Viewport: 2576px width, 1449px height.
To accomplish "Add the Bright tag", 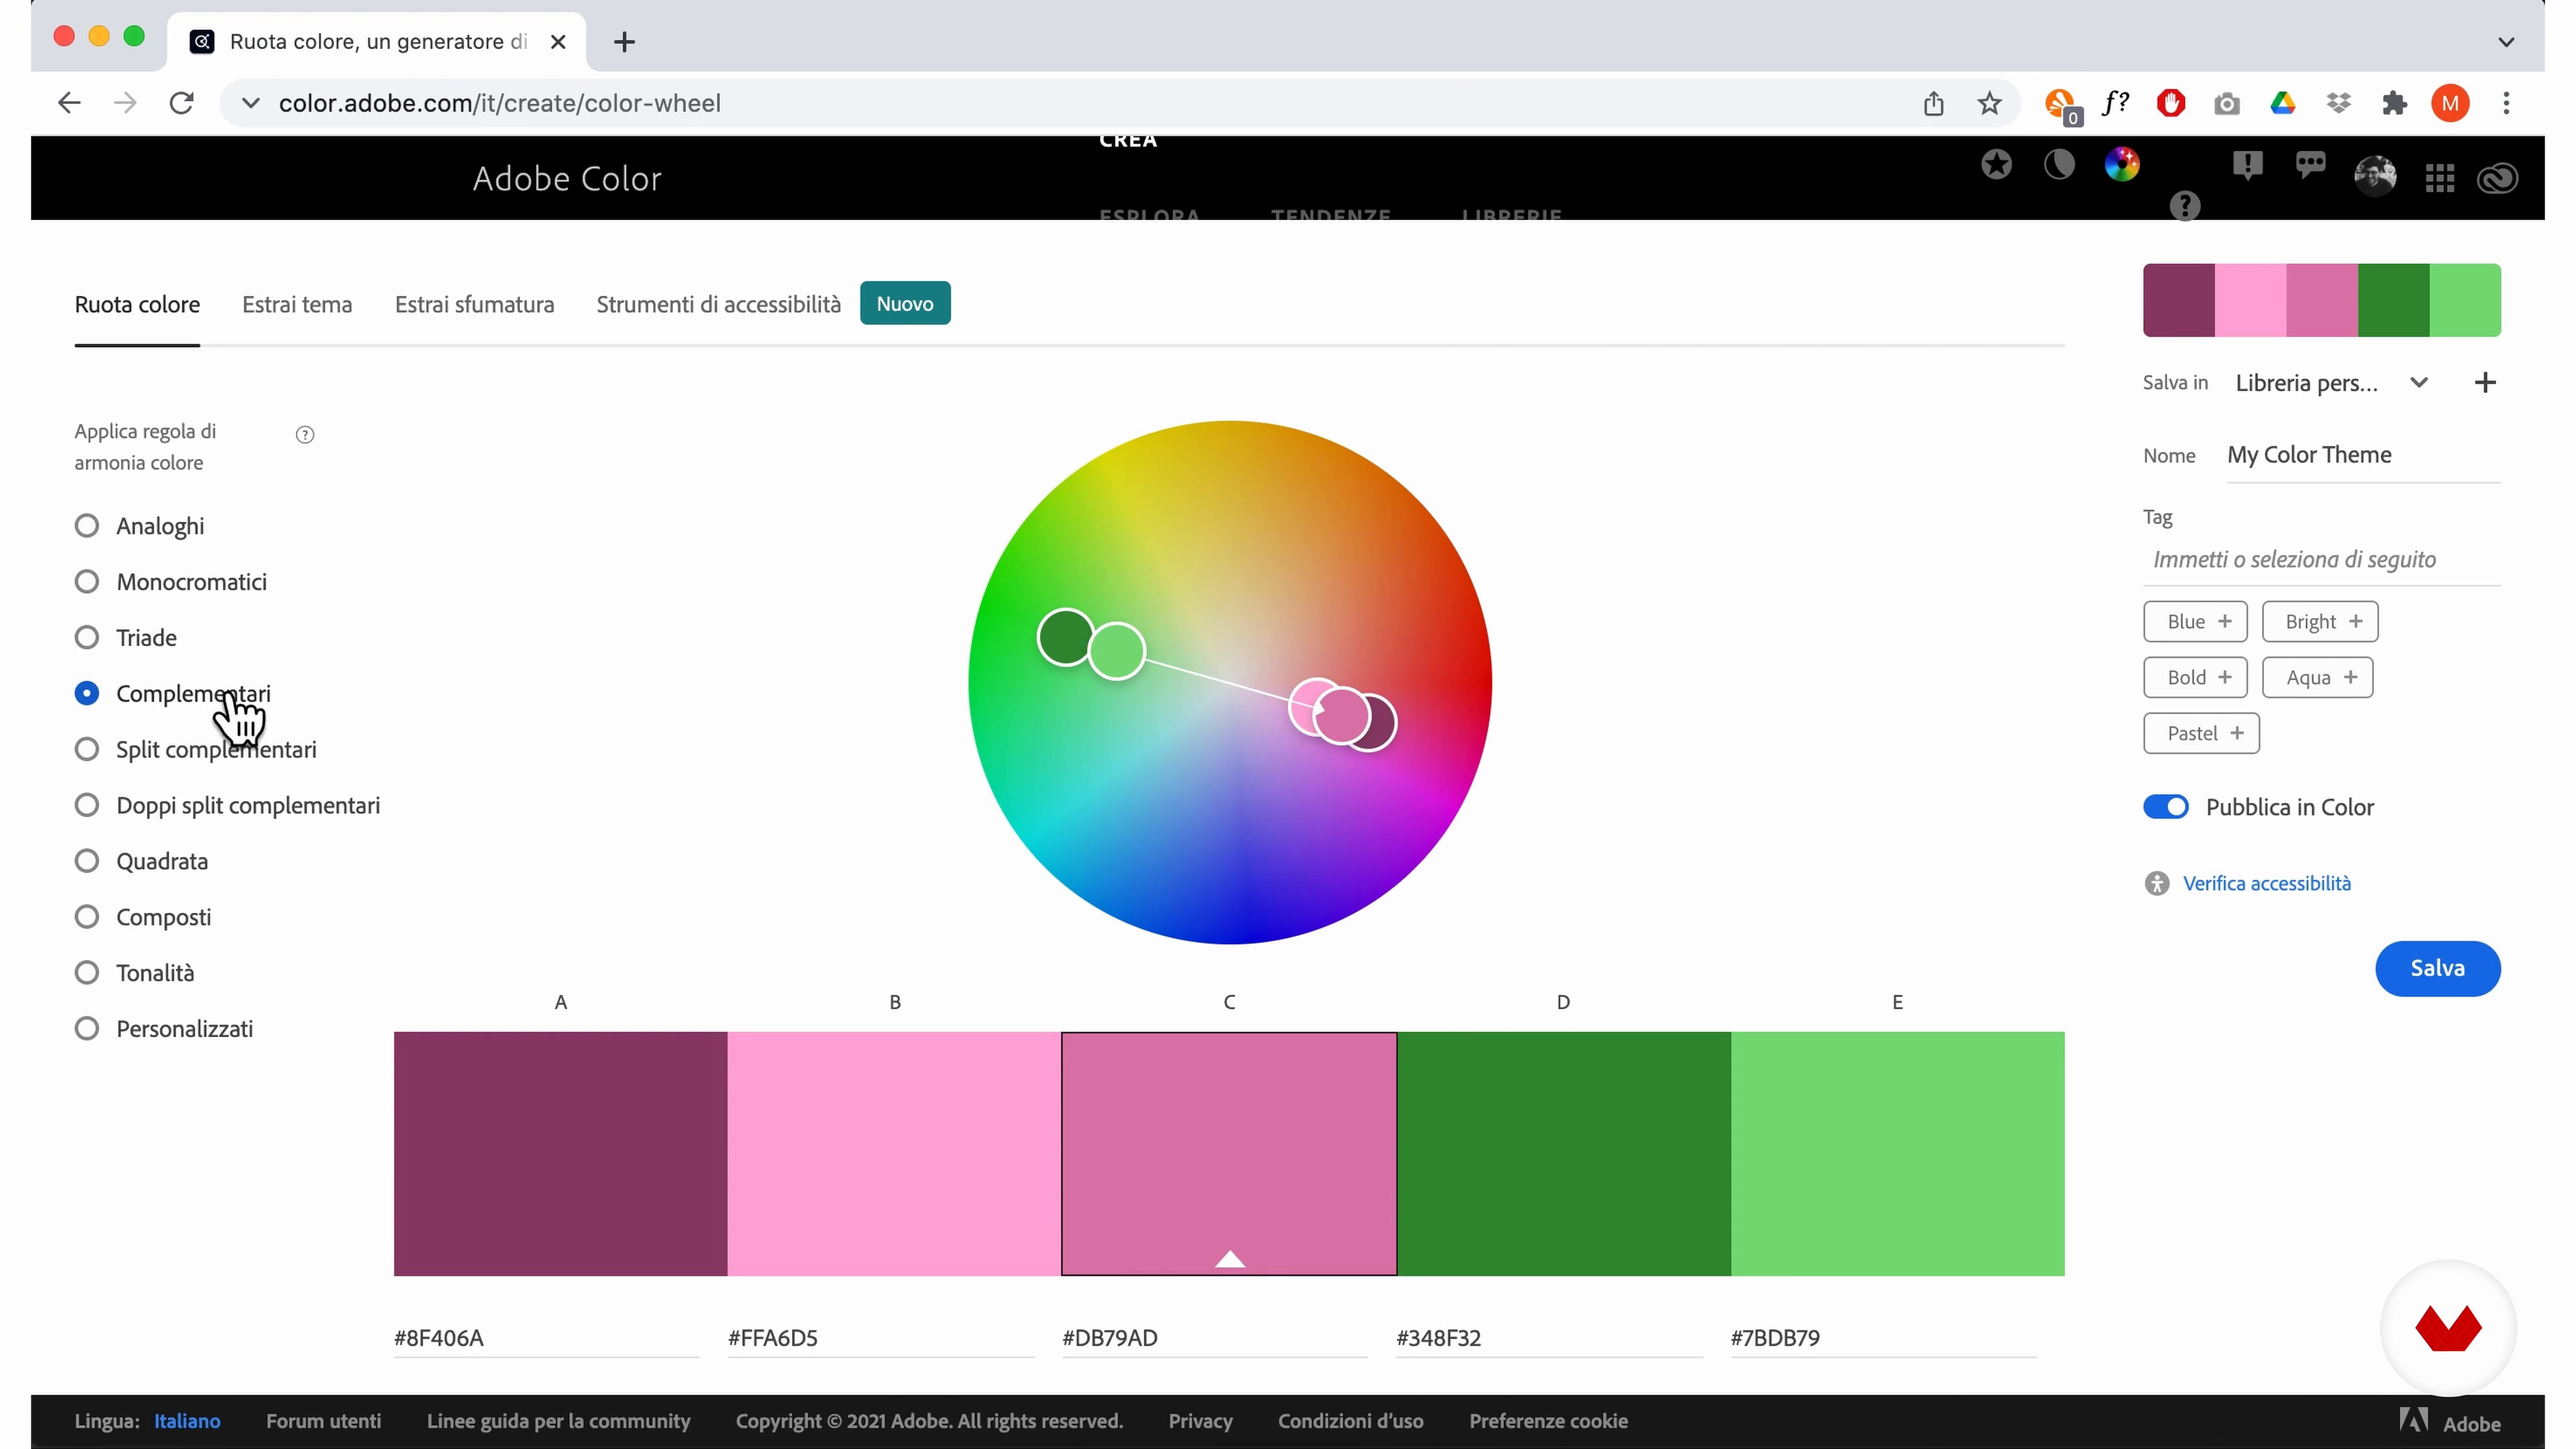I will pos(2320,622).
